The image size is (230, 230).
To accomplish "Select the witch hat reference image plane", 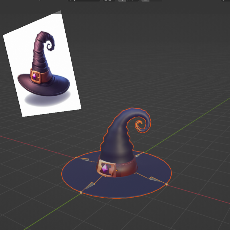I will 42,64.
